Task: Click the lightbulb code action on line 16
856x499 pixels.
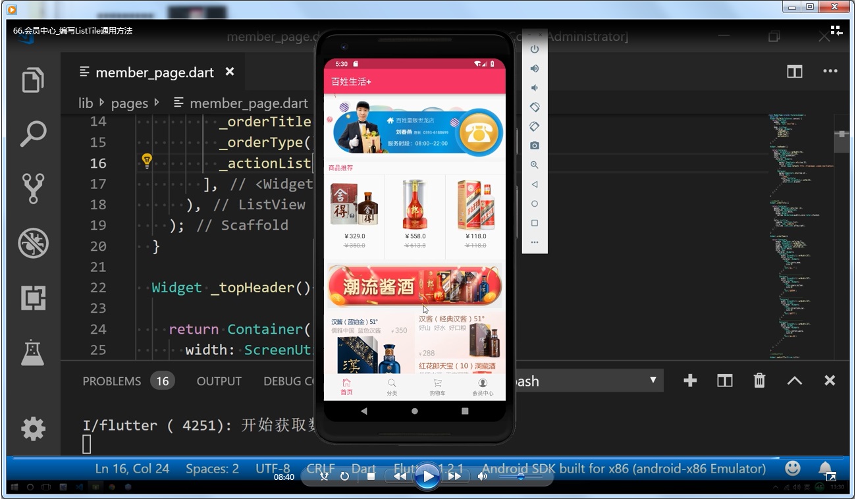Action: pyautogui.click(x=147, y=161)
